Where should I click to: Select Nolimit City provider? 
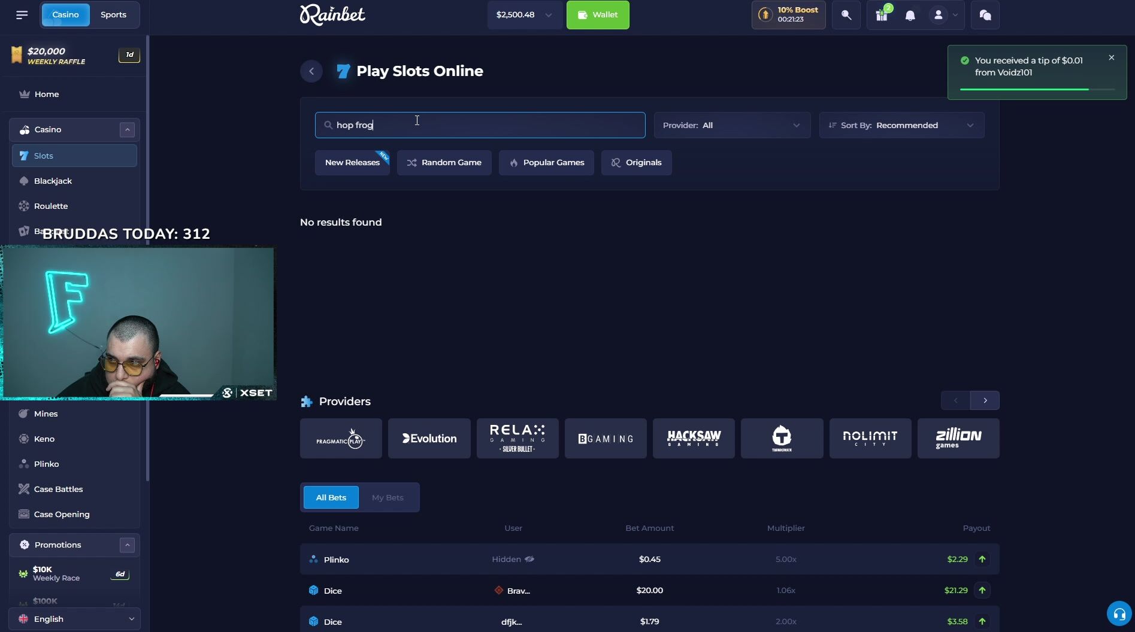[870, 439]
